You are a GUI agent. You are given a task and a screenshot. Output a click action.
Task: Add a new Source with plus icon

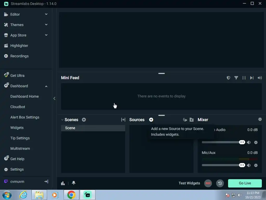point(151,120)
